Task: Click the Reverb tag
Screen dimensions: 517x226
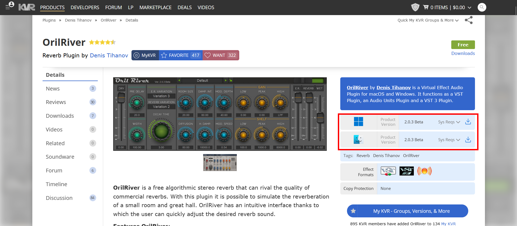Action: point(363,156)
